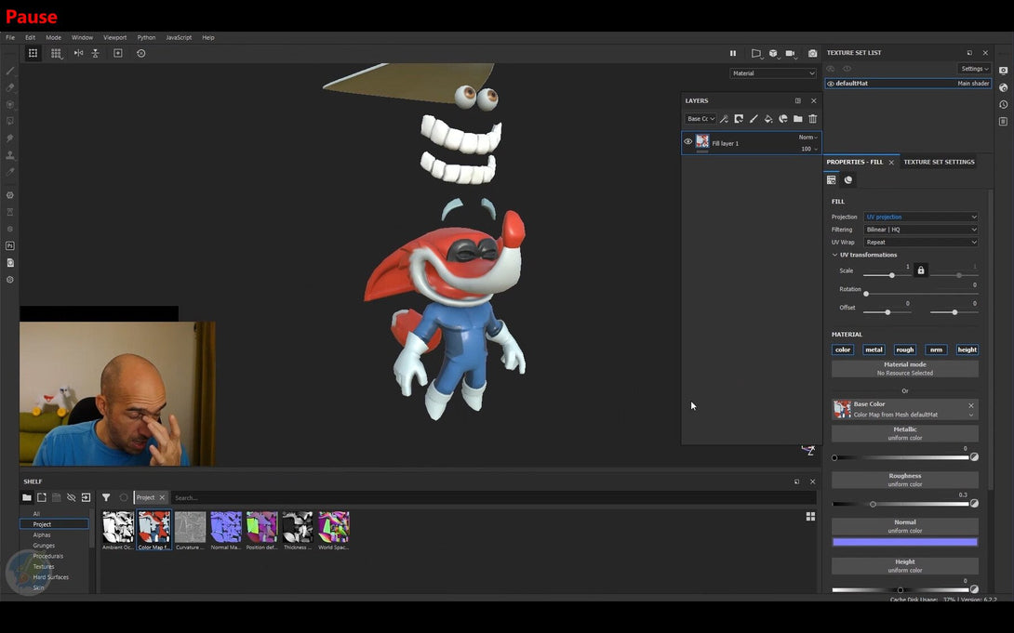The image size is (1014, 633).
Task: Switch to Texture Set Settings tab
Action: click(x=939, y=162)
